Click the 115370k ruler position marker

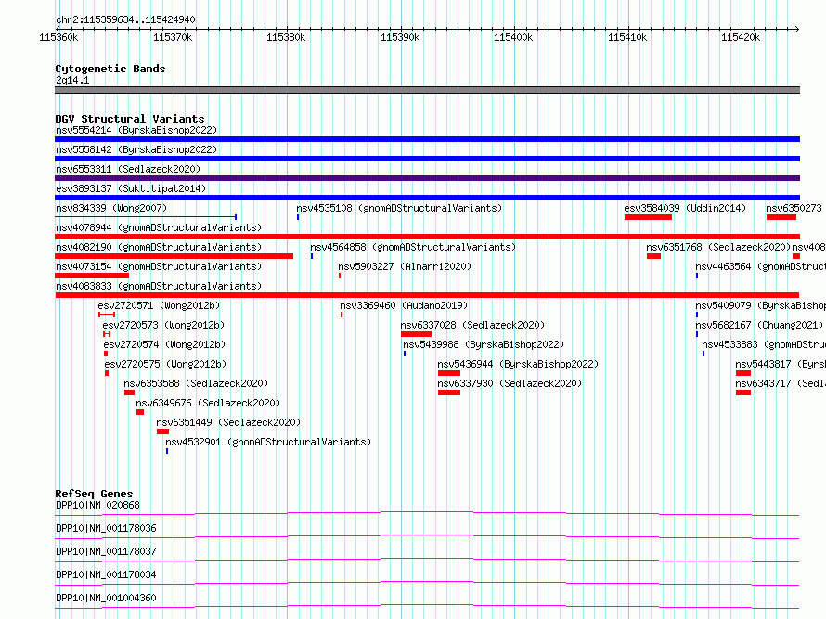(173, 37)
